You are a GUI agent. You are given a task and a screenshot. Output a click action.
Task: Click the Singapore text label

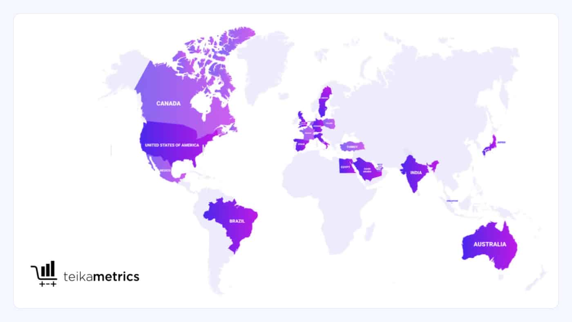pyautogui.click(x=452, y=201)
